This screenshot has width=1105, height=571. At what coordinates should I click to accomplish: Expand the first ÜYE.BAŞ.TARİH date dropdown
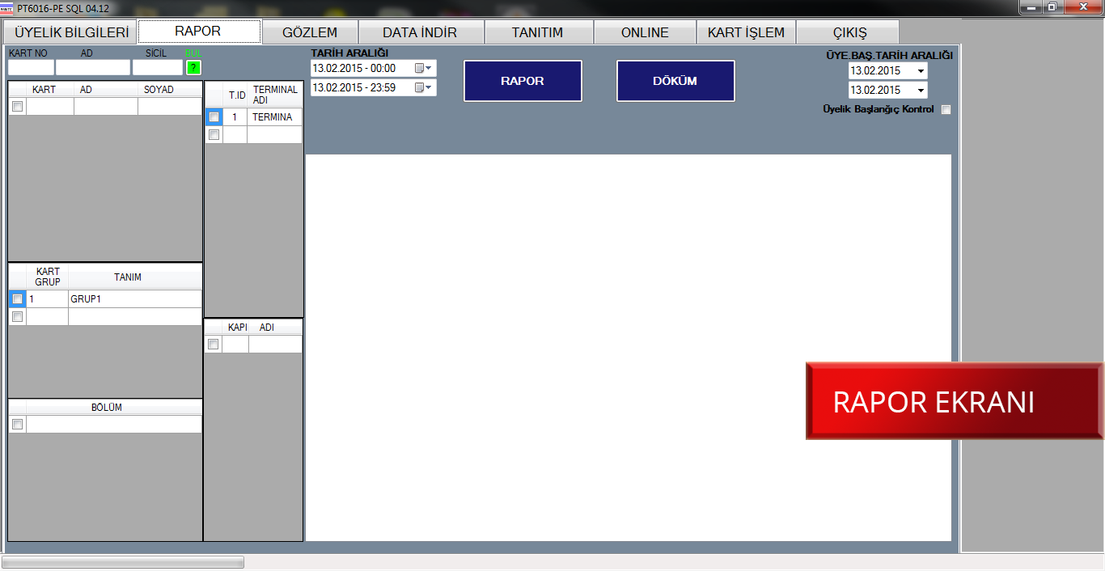921,71
